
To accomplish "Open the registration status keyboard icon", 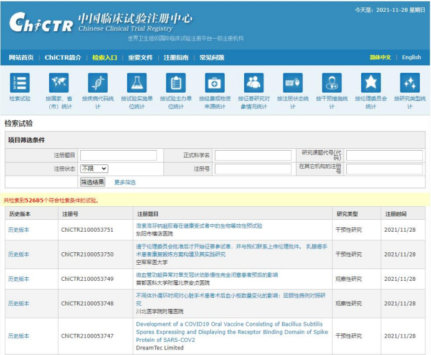I will (x=293, y=83).
